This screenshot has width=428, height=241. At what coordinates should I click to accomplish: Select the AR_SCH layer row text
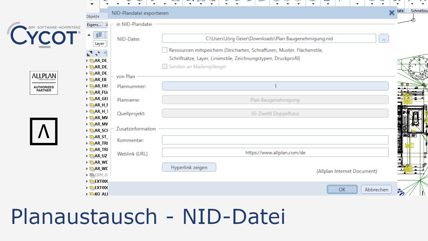point(101,131)
